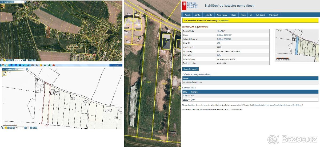Open Excel from the taskbar
Viewport: 320px width, 147px height.
[x=49, y=65]
